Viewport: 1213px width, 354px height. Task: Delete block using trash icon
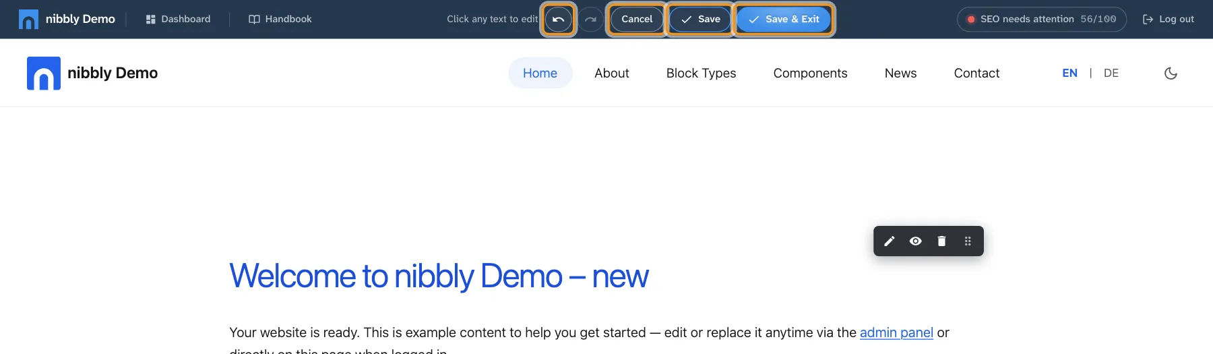(x=941, y=241)
